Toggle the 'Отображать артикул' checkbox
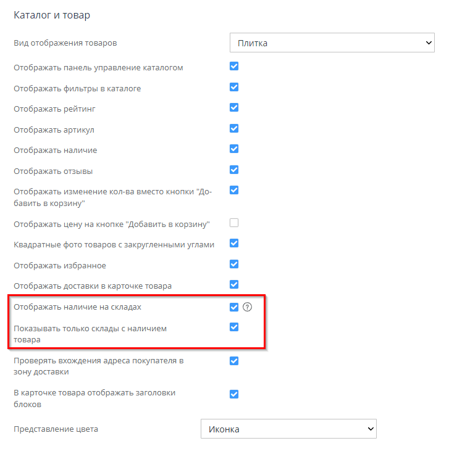The width and height of the screenshot is (457, 462). pos(234,129)
